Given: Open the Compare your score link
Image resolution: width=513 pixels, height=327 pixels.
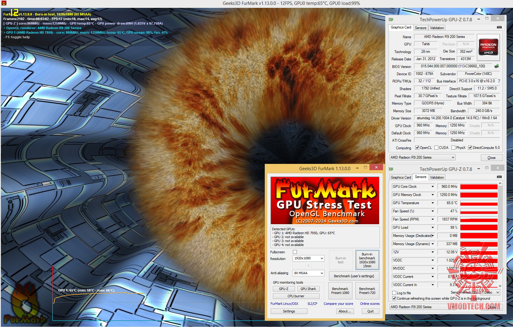Looking at the screenshot, I should [338, 304].
